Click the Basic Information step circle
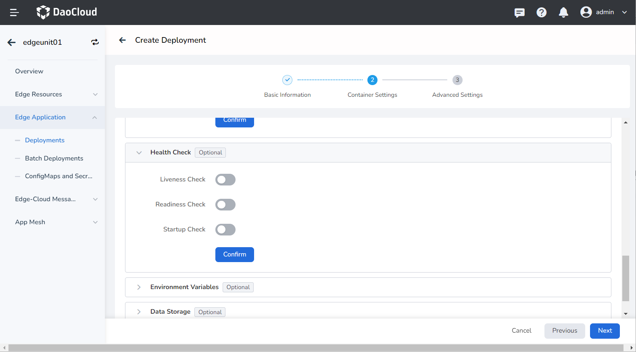Screen dimensions: 636x352 coord(287,80)
